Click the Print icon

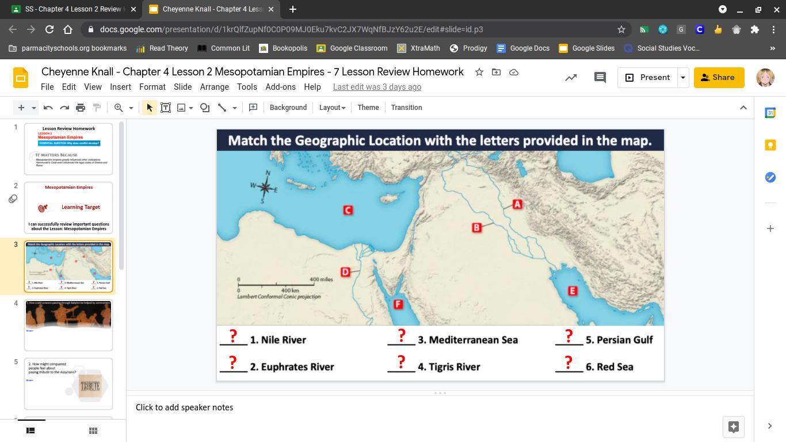[x=81, y=108]
